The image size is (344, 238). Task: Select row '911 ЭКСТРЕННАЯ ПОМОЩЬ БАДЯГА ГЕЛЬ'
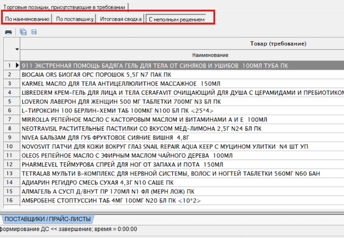(x=182, y=66)
